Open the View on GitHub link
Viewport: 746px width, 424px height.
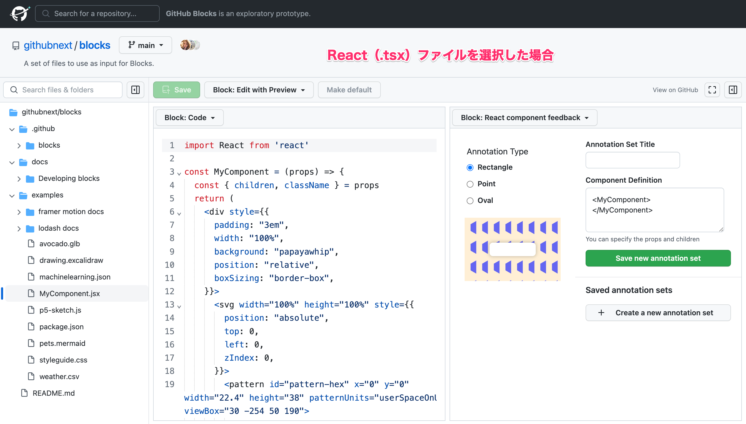tap(675, 90)
